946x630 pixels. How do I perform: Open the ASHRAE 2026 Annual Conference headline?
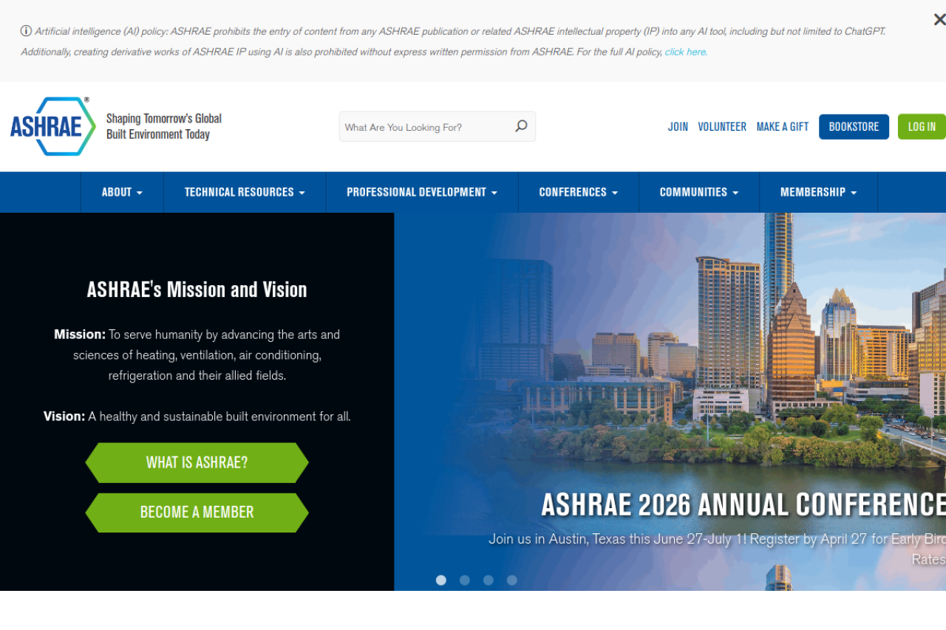[743, 504]
